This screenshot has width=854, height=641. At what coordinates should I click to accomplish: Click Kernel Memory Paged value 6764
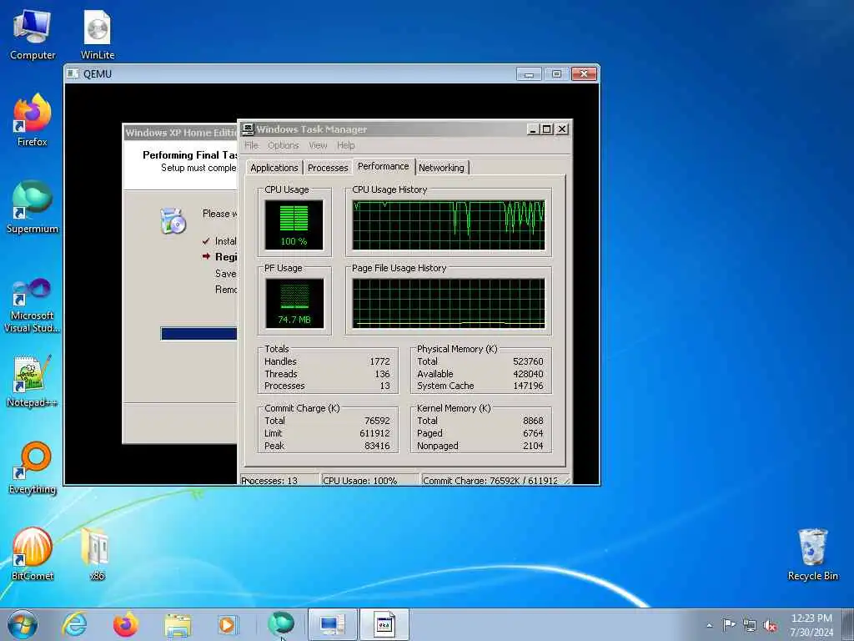[x=533, y=433]
